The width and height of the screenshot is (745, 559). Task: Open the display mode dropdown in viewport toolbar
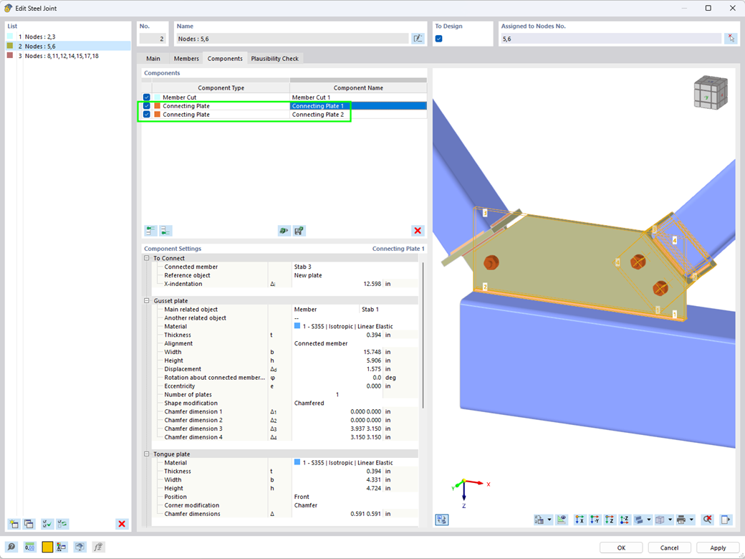648,519
